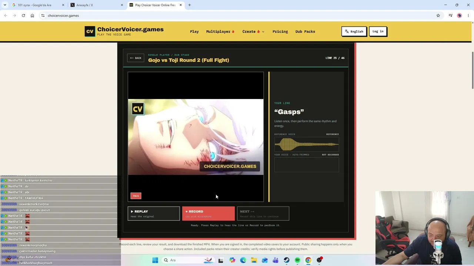Change language via the English button
This screenshot has height=266, width=474.
pyautogui.click(x=354, y=31)
